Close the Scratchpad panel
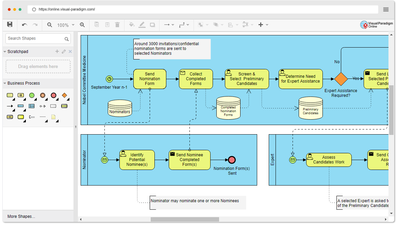398x226 pixels. tap(70, 51)
